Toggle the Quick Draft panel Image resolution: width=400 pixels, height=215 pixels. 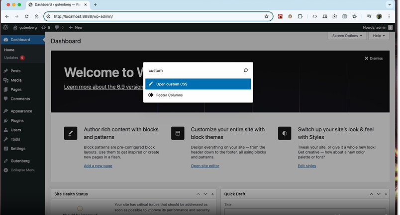pyautogui.click(x=386, y=194)
